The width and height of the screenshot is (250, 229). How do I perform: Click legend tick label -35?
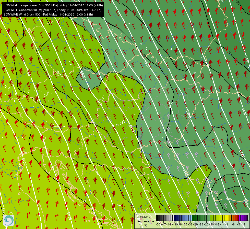(185, 224)
